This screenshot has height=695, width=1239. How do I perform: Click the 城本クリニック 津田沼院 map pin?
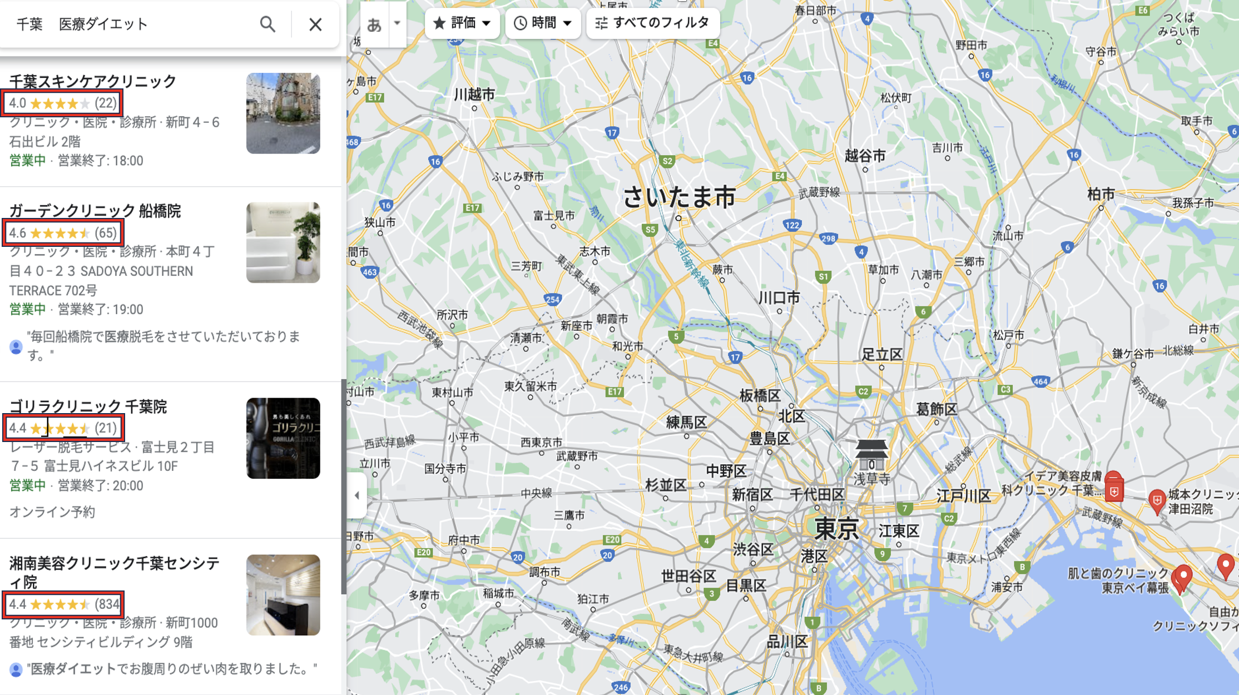[x=1157, y=502]
